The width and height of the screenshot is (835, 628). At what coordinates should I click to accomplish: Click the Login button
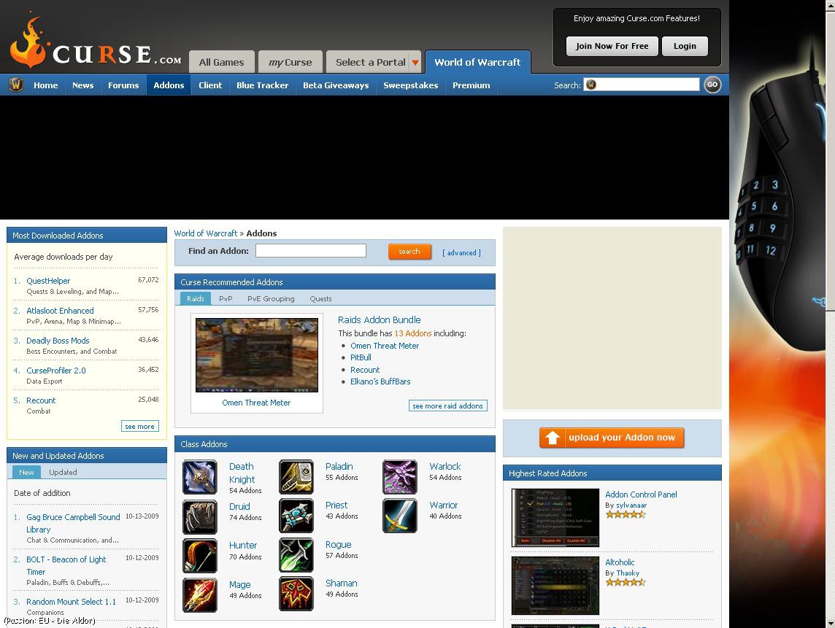click(685, 46)
